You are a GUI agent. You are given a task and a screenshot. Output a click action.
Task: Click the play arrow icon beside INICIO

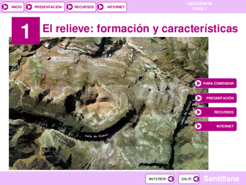[6, 7]
